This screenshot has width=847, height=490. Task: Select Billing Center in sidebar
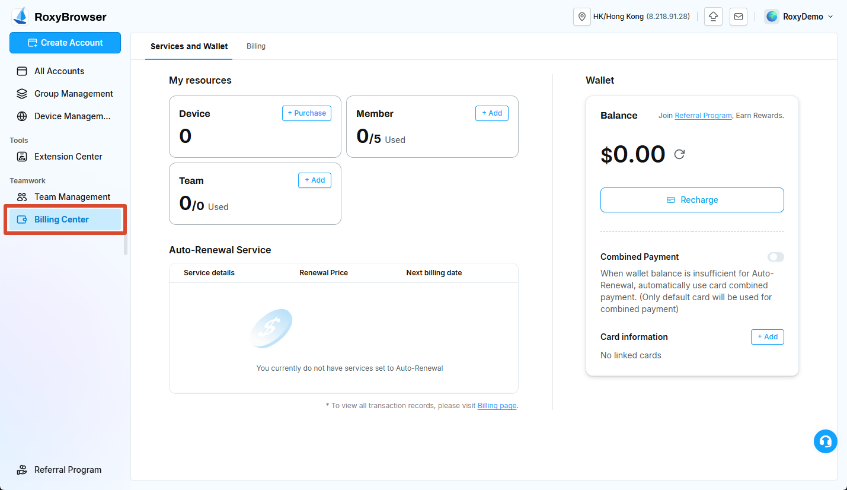pos(65,219)
